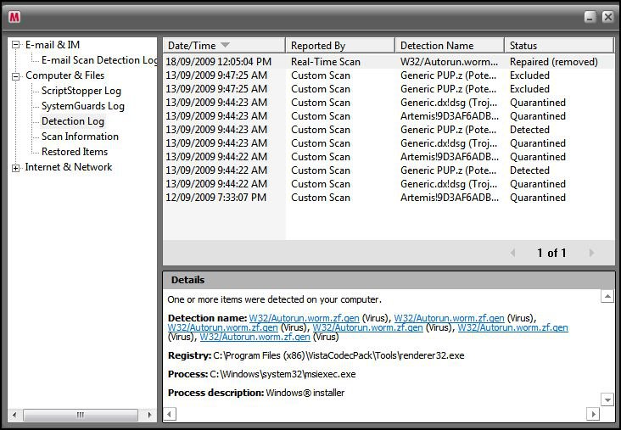Click the Details scroll down arrow

(607, 400)
